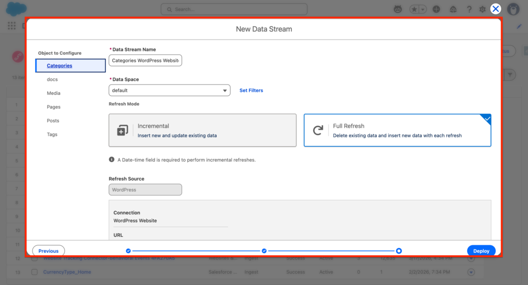Click the user profile avatar
Viewport: 528px width, 285px height.
pyautogui.click(x=513, y=9)
